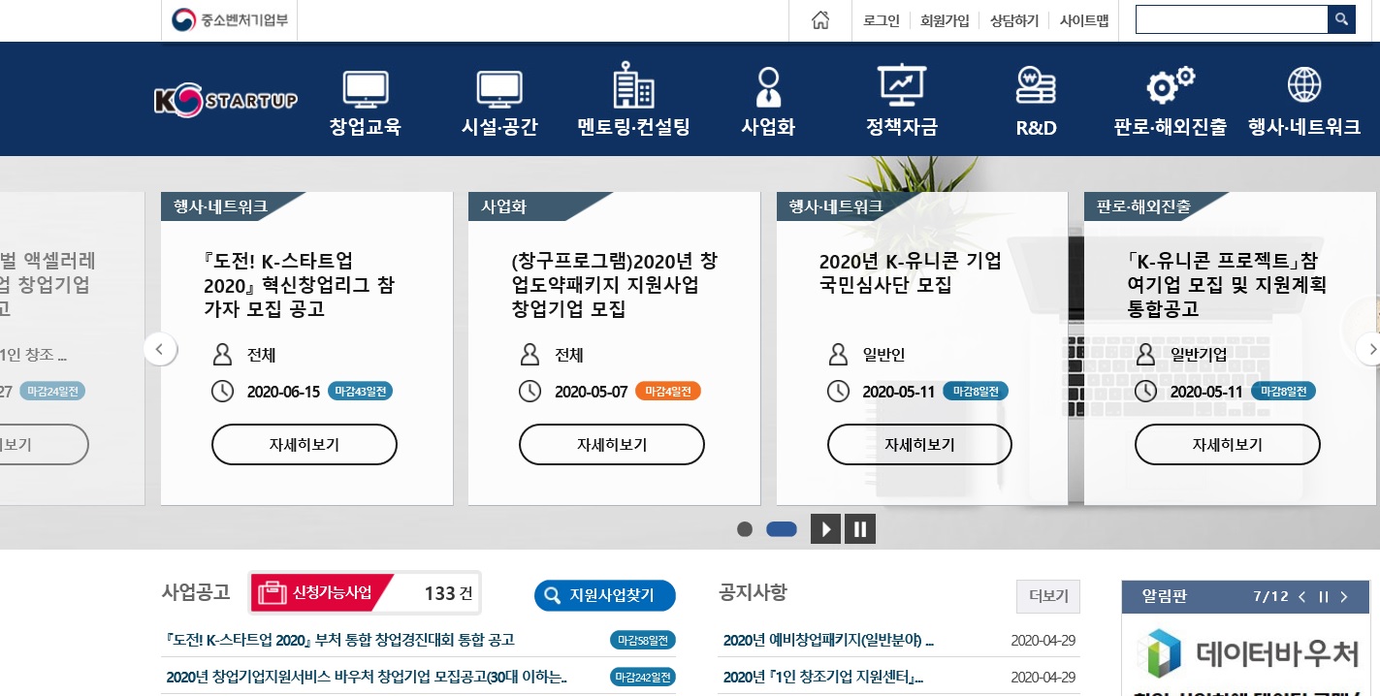Click the 마감4일전 orange deadline badge
The height and width of the screenshot is (696, 1380).
click(668, 392)
